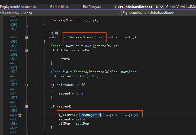
Task: Collapse the CheckMapViewOutDis method at line 4564
Action: pyautogui.click(x=26, y=37)
